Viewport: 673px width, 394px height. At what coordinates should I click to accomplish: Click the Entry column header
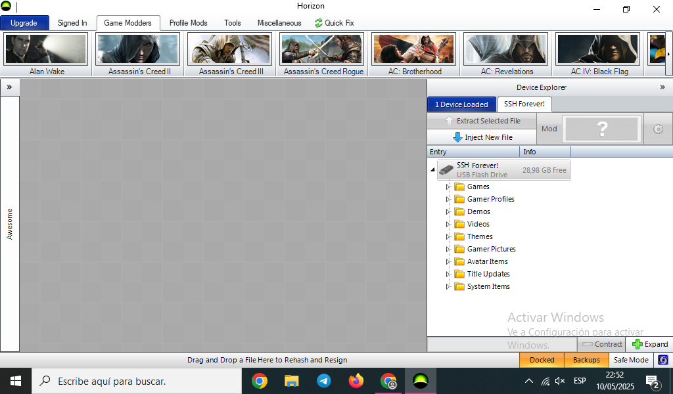click(473, 151)
